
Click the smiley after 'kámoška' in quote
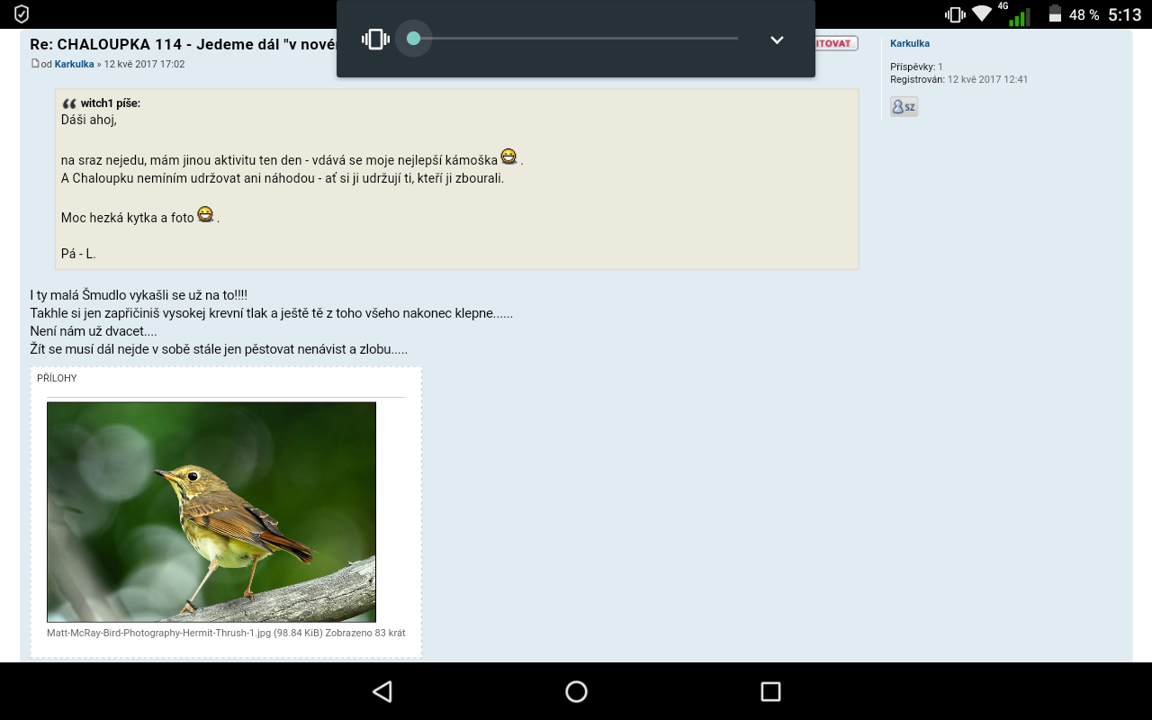(x=508, y=157)
